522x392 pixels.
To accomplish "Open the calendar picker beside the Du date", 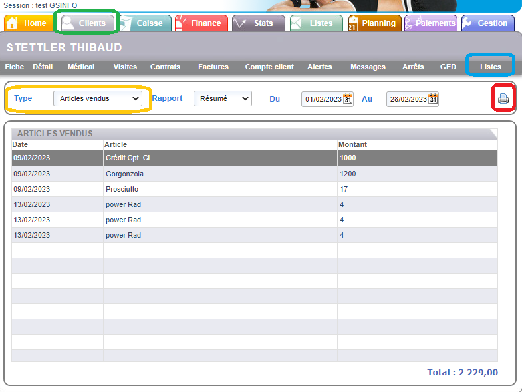I will click(x=348, y=99).
